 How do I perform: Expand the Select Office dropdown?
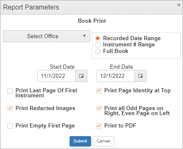tap(46, 36)
